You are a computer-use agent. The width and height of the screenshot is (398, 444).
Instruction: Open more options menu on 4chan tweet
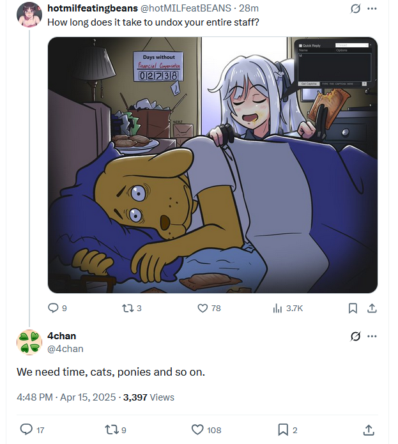tap(372, 336)
